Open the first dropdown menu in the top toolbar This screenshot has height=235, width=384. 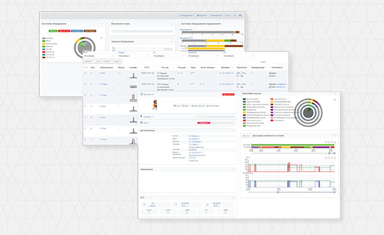pos(186,15)
